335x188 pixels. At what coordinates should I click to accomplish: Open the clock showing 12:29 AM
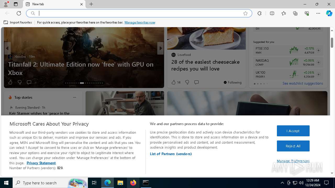coord(312,183)
